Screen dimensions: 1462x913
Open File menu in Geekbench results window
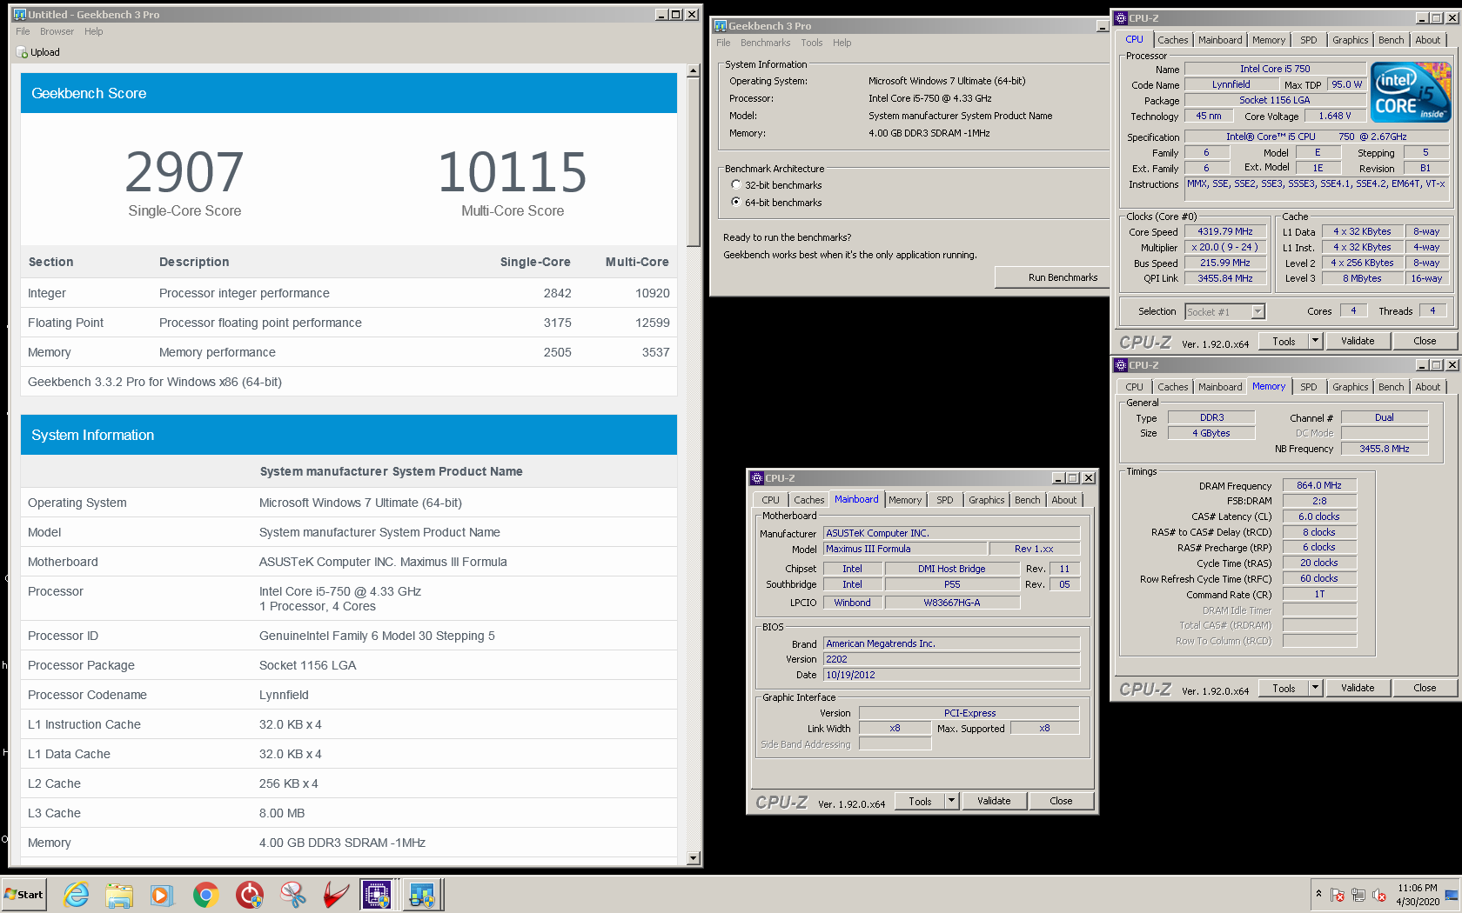23,31
